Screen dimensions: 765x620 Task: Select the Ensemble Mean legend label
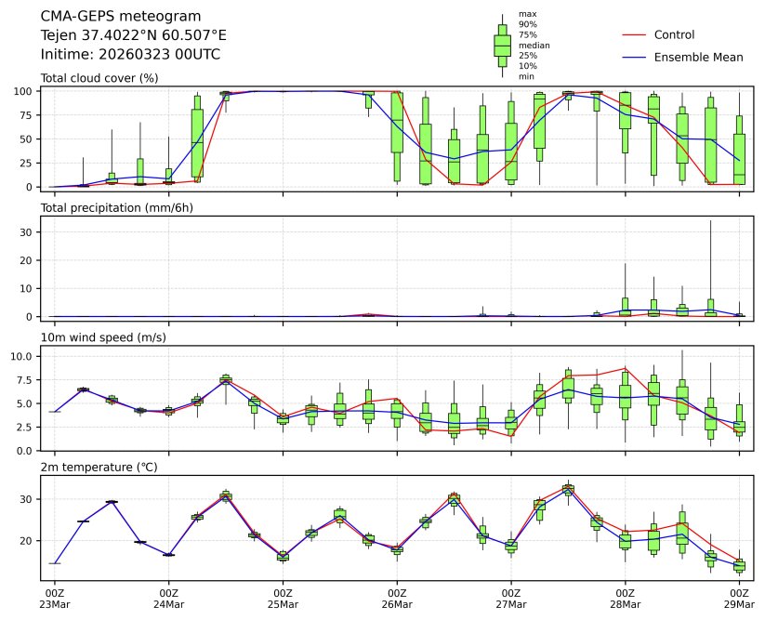click(698, 58)
